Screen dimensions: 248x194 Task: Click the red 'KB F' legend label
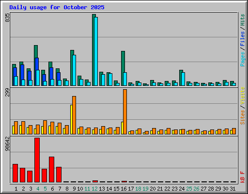click(242, 177)
